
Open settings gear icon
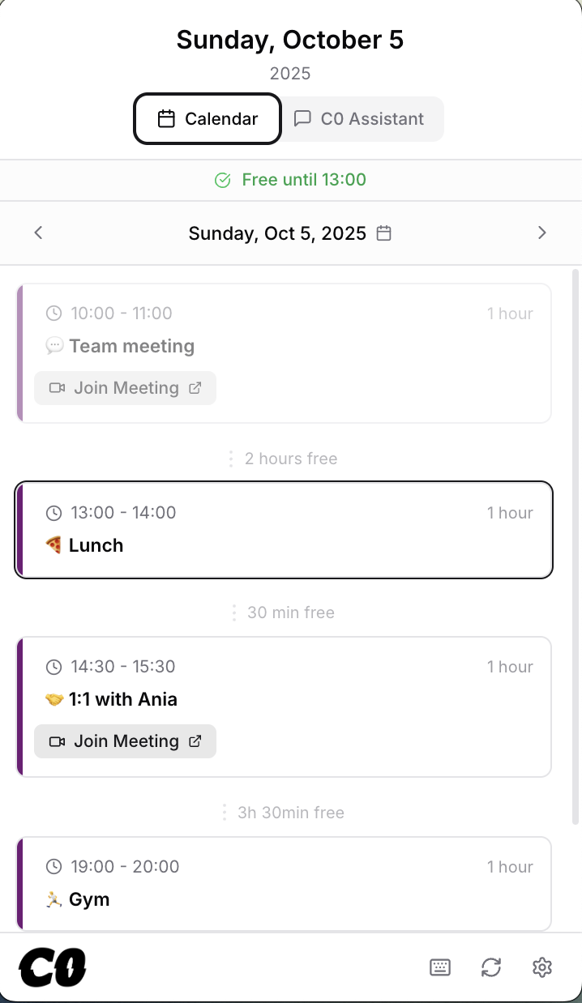pos(541,967)
